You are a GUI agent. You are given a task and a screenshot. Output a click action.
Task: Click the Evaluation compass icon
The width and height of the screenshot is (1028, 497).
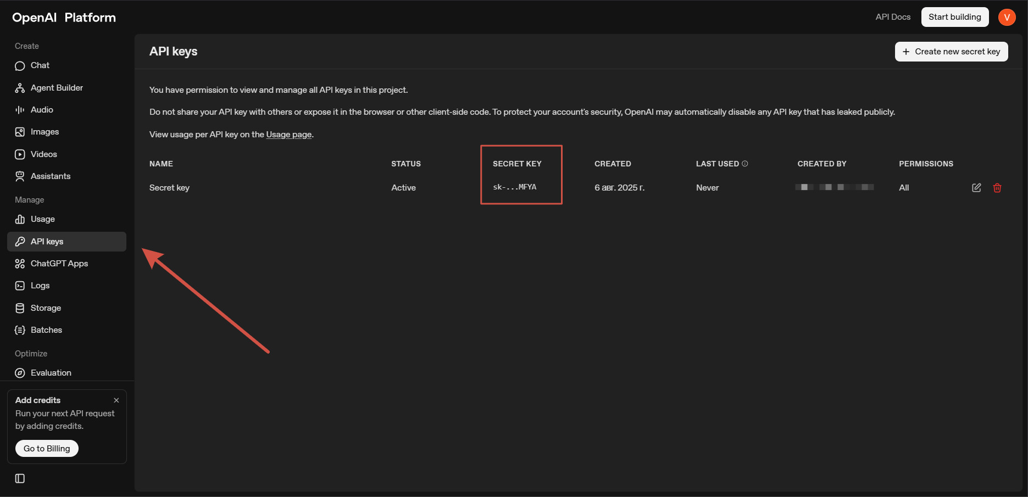(x=20, y=373)
